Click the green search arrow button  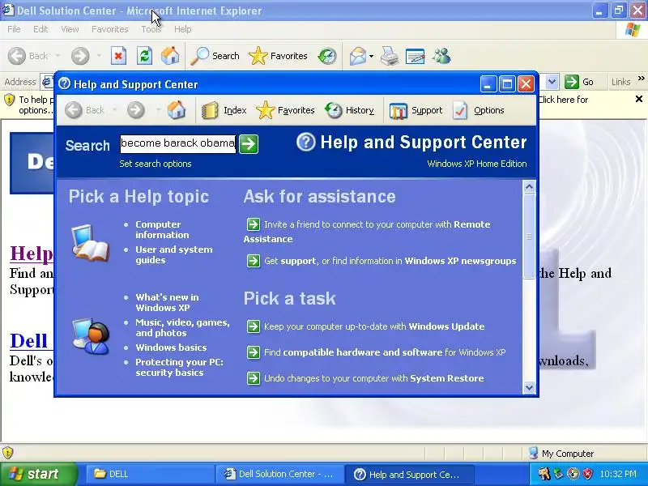click(249, 144)
